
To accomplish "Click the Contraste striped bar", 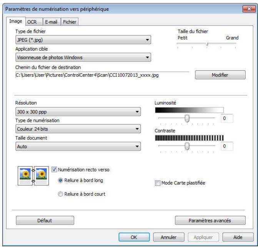I will (x=189, y=138).
